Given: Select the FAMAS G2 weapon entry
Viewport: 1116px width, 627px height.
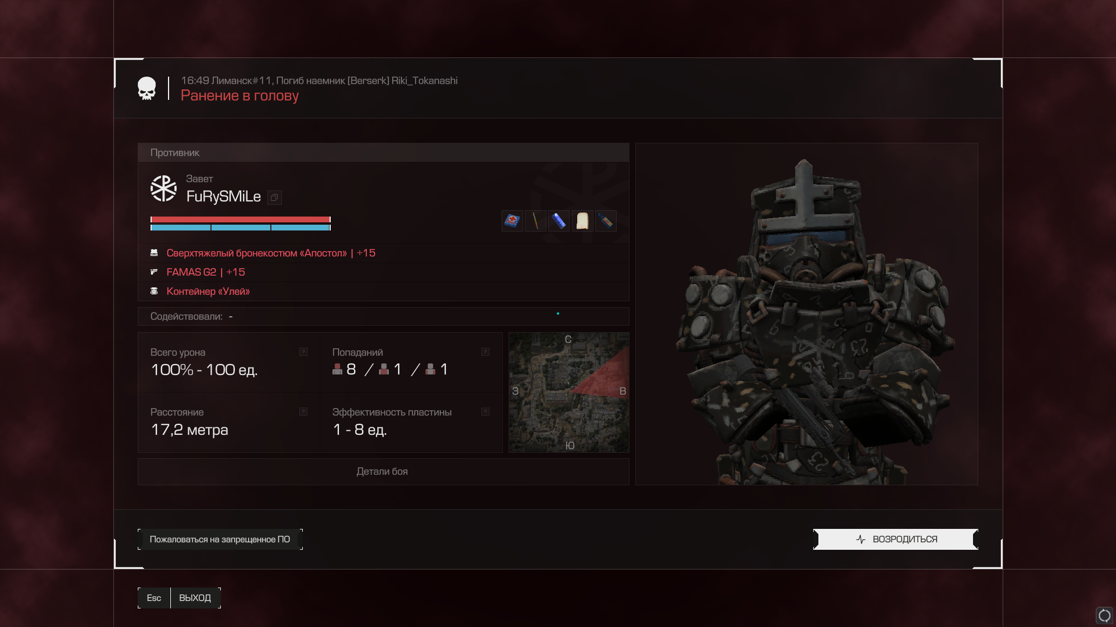Looking at the screenshot, I should pyautogui.click(x=206, y=272).
